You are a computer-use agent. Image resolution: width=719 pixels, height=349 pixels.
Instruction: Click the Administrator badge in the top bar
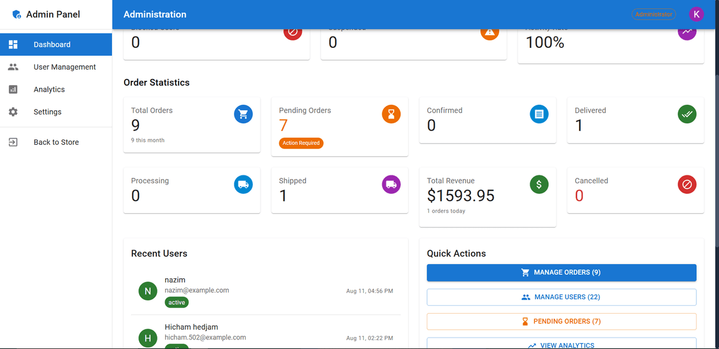(x=653, y=14)
